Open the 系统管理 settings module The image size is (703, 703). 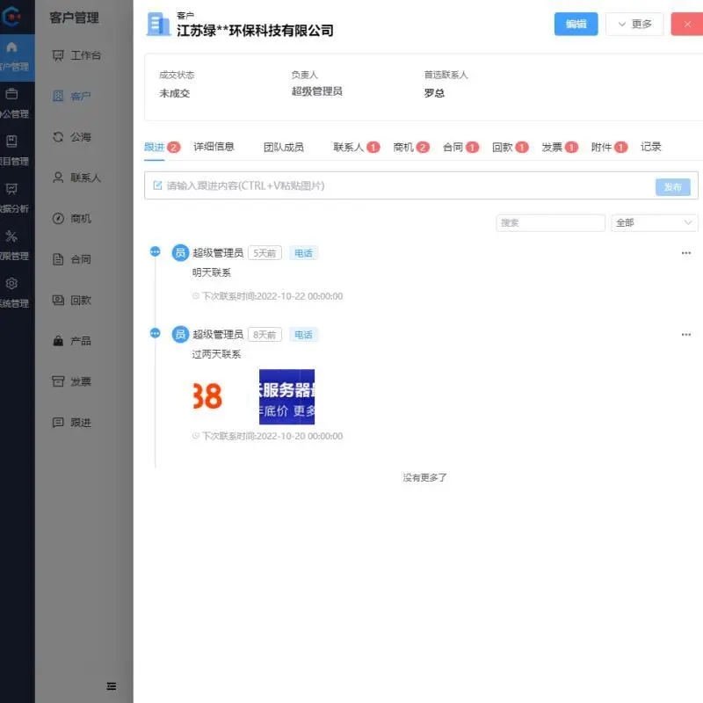(13, 292)
